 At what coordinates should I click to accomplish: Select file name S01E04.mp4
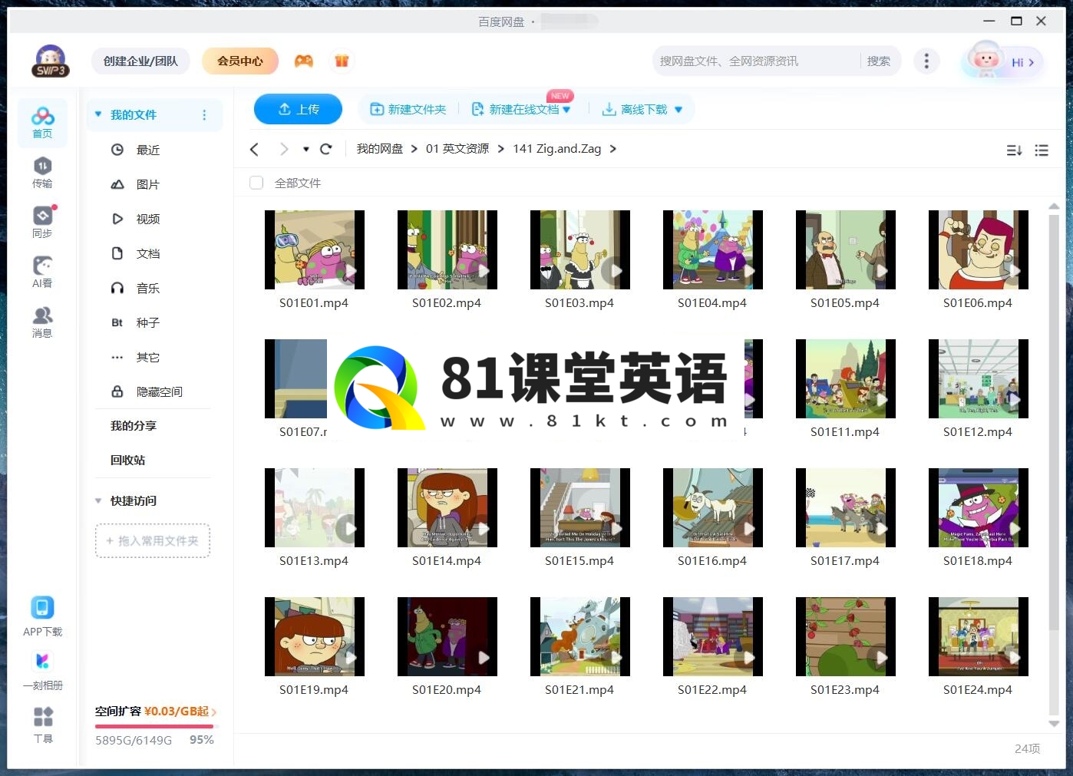coord(712,303)
